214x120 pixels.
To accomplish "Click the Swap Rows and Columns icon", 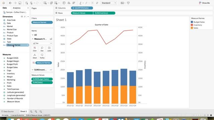I will point(64,3).
